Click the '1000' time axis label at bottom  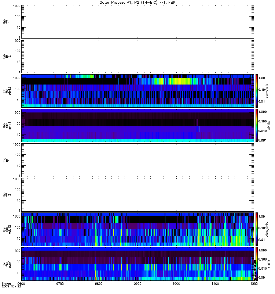click(176, 284)
